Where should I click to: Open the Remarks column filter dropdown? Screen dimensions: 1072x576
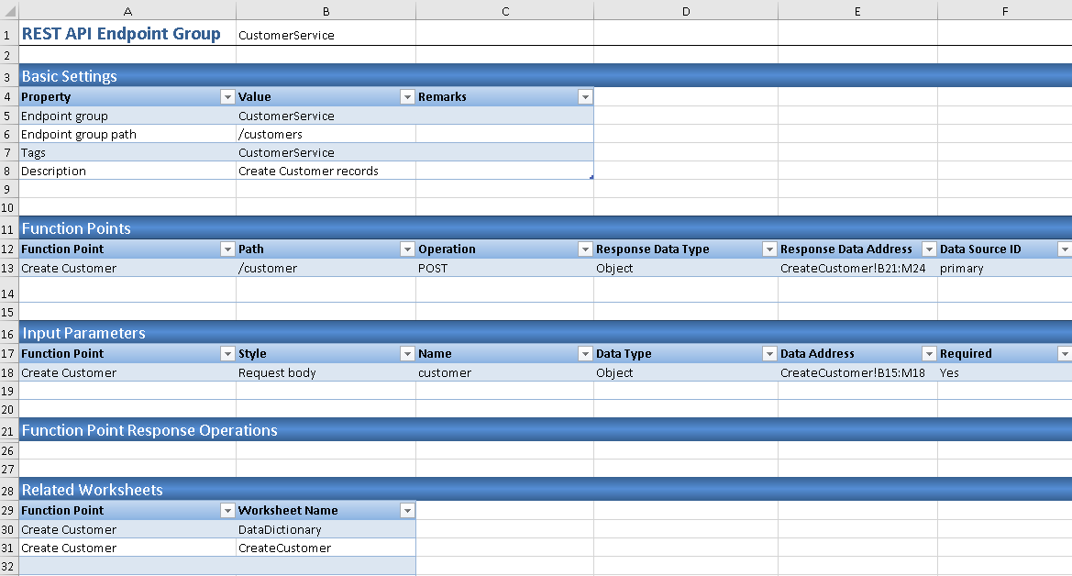(584, 97)
